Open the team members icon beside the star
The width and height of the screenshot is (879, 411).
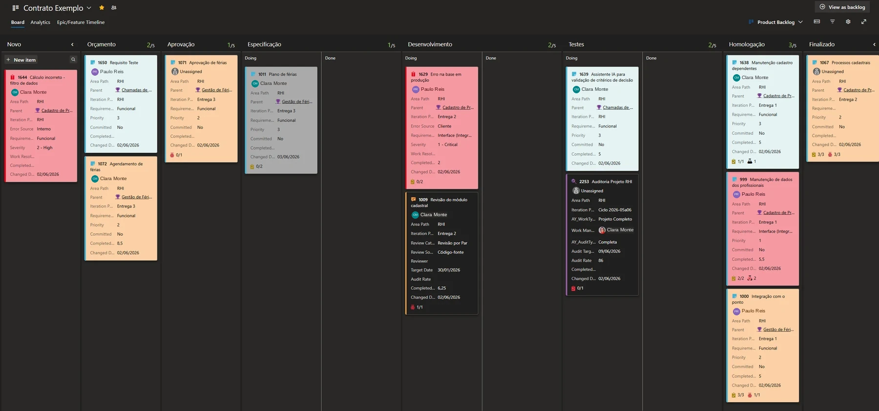tap(114, 8)
